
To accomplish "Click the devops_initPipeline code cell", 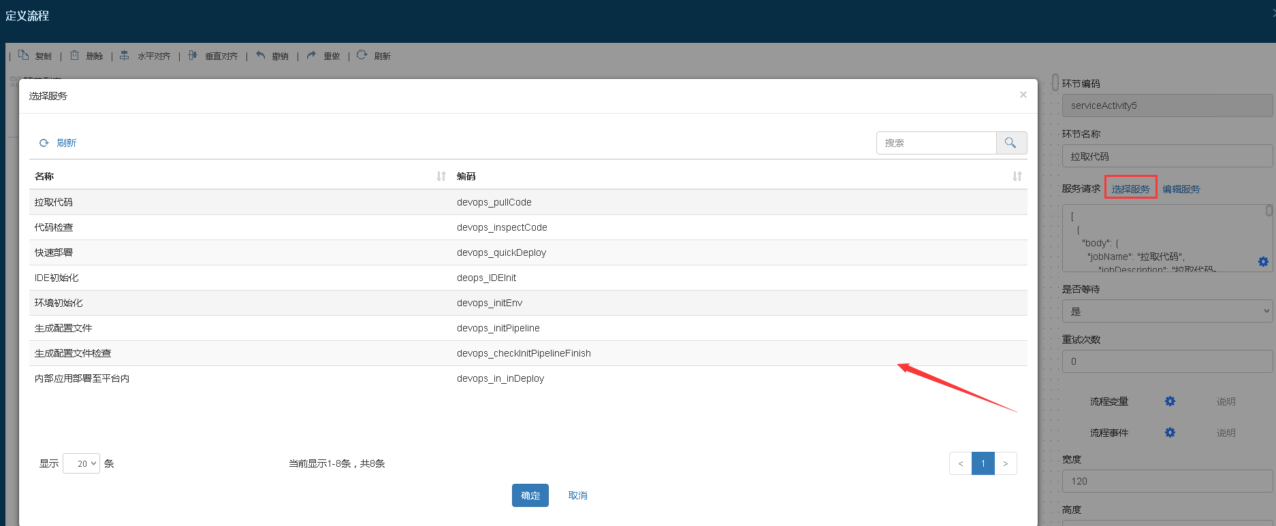I will tap(498, 328).
